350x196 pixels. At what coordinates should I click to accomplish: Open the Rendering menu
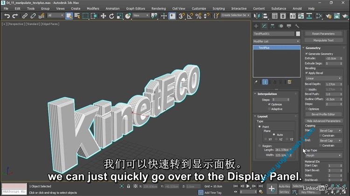point(159,8)
